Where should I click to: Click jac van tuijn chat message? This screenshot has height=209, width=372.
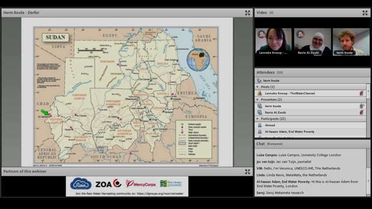point(284,161)
